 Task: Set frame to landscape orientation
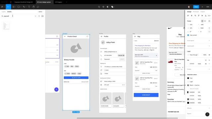click(205, 21)
